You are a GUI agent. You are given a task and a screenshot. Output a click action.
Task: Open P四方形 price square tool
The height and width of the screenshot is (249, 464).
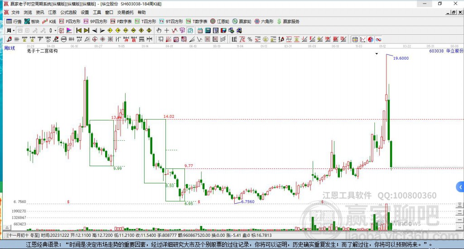[70, 21]
